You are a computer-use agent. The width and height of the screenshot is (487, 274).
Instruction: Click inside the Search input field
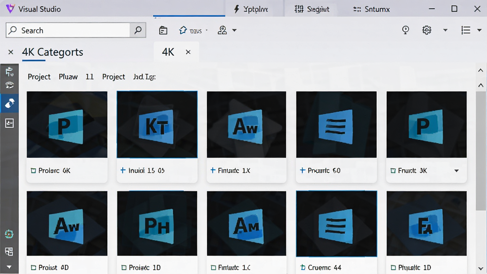click(68, 30)
